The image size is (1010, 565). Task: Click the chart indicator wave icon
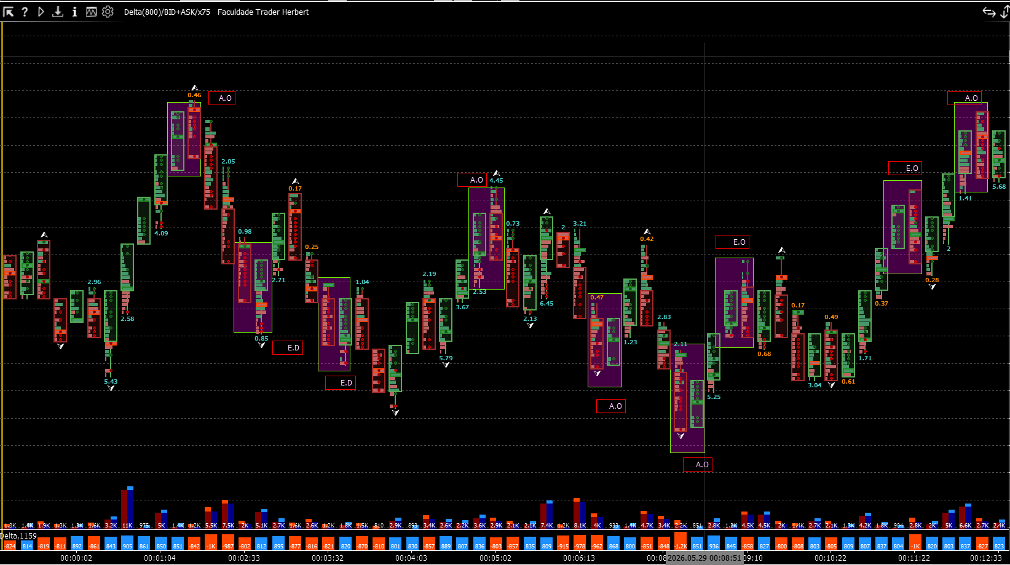point(91,12)
